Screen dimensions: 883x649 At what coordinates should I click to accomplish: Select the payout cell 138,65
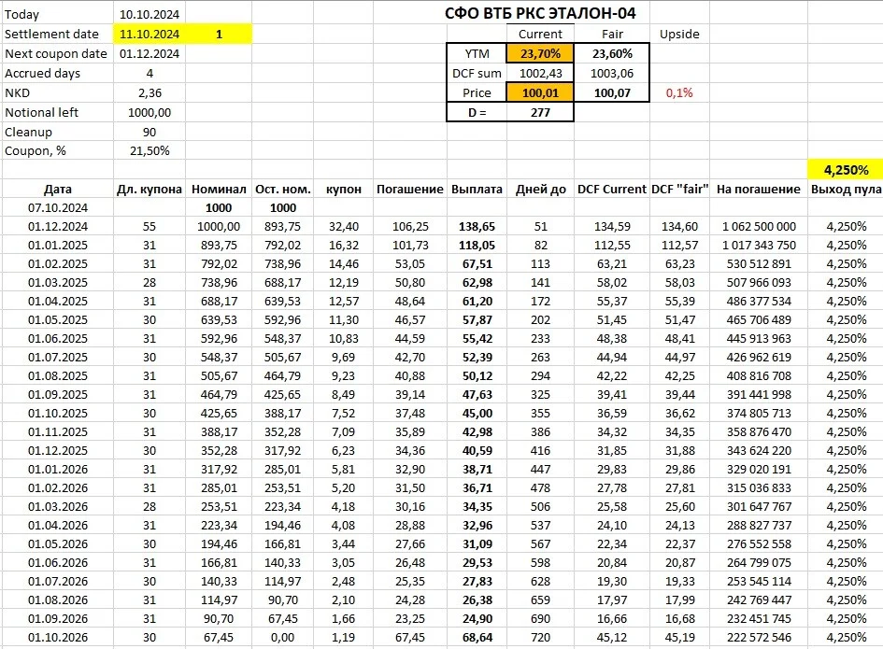point(477,226)
